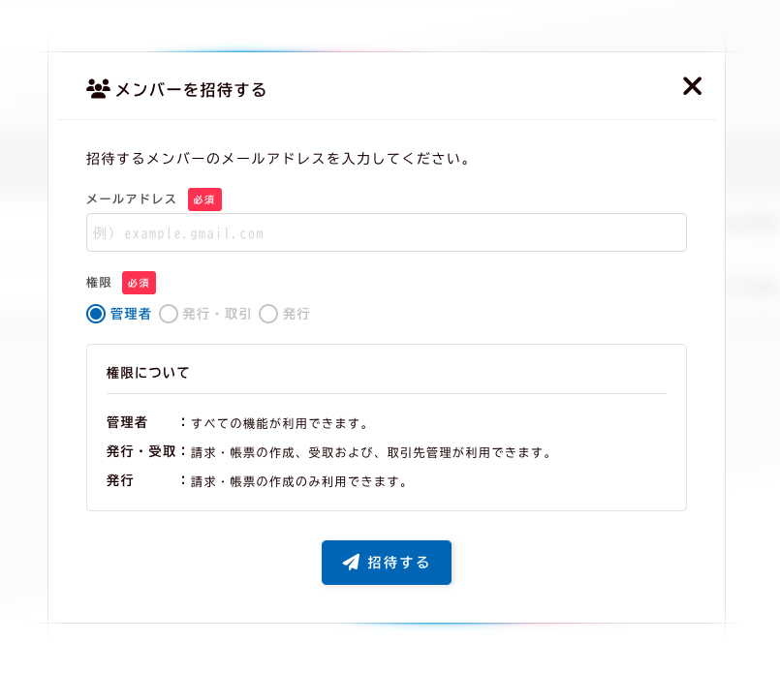Select the 管理者 radio button
The width and height of the screenshot is (780, 673).
coord(96,314)
